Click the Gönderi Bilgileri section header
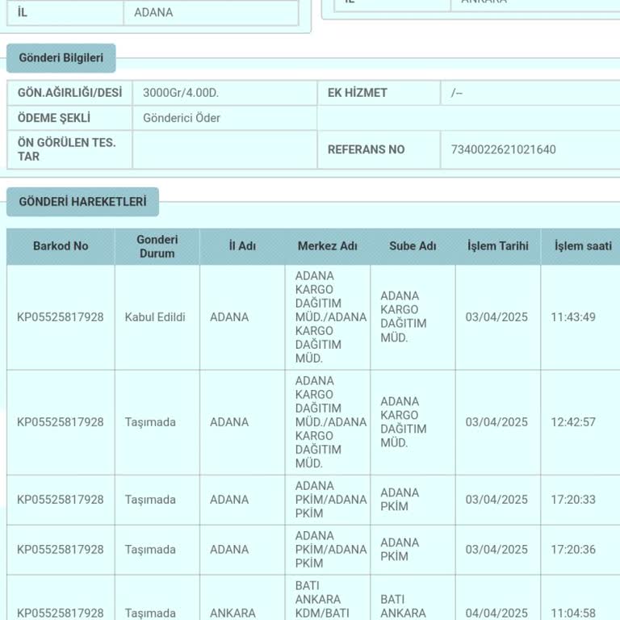620x620 pixels. pyautogui.click(x=61, y=58)
